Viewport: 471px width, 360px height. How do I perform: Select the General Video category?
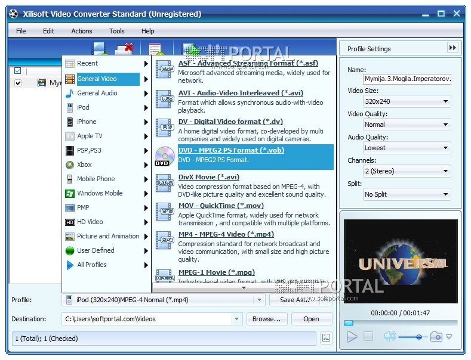tap(107, 79)
